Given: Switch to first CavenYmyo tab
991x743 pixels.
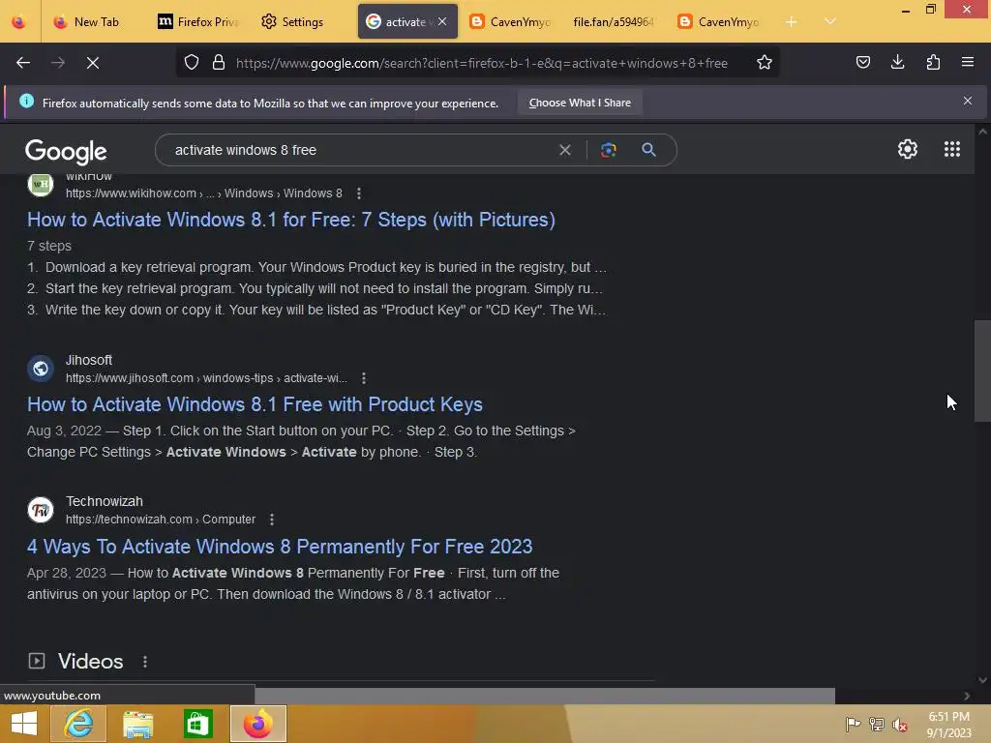Looking at the screenshot, I should click(511, 21).
